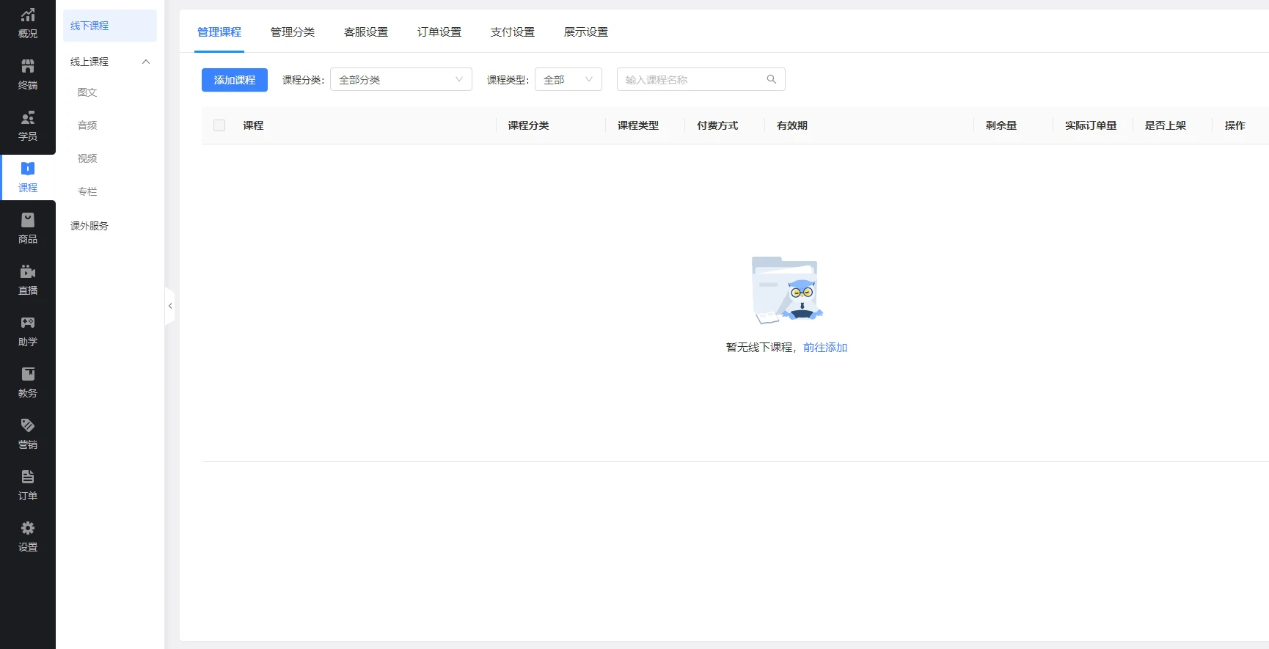
Task: Switch to the 支付设置 tab
Action: point(512,32)
